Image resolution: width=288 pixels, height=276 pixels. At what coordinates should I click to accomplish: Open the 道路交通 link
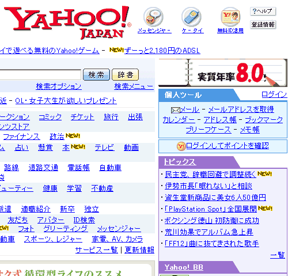[43, 168]
